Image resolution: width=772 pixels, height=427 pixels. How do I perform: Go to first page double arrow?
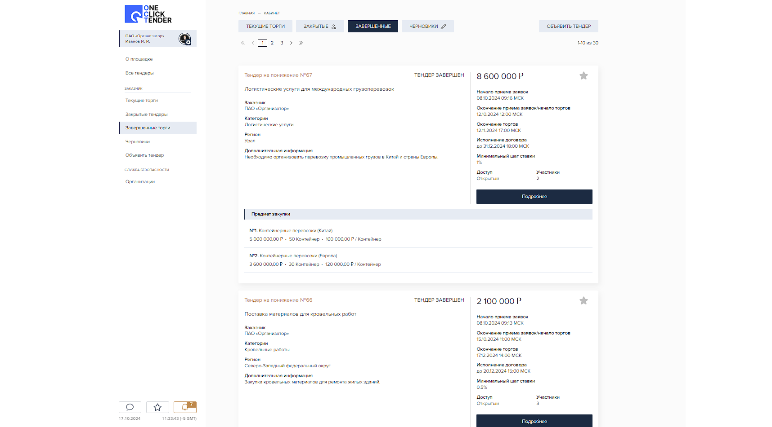coord(243,43)
